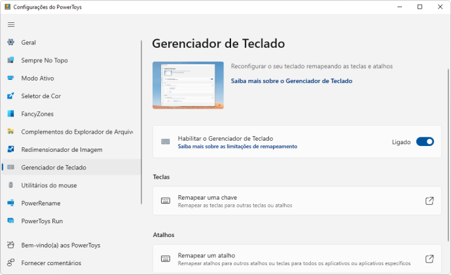Open Complementos do Explorador de Arquivos page
The image size is (451, 275).
tap(71, 132)
